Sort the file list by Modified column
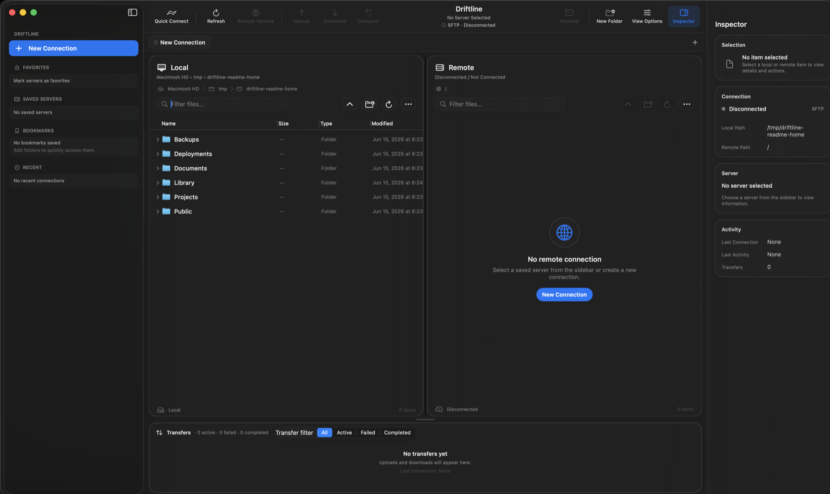The height and width of the screenshot is (494, 830). [382, 123]
